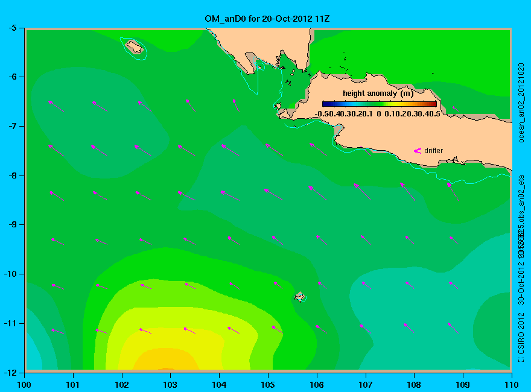The height and width of the screenshot is (392, 531).
Task: Click the dark red end of height colorbar
Action: [434, 104]
